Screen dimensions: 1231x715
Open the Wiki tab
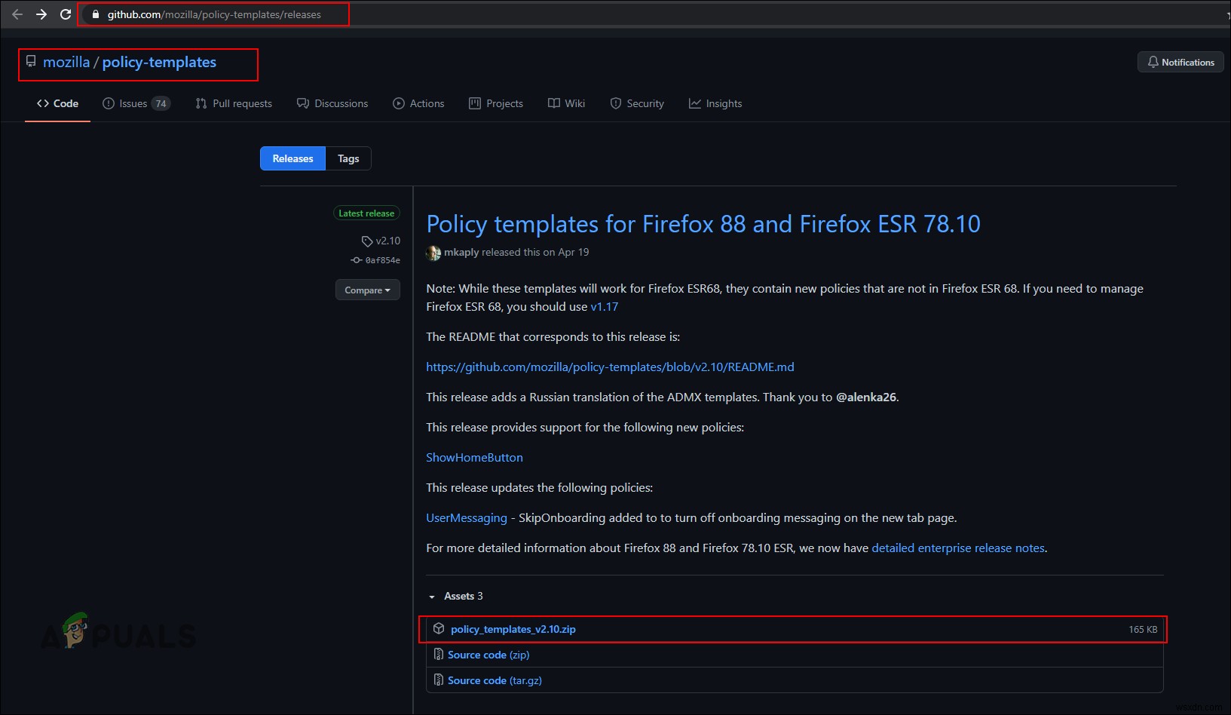point(566,103)
